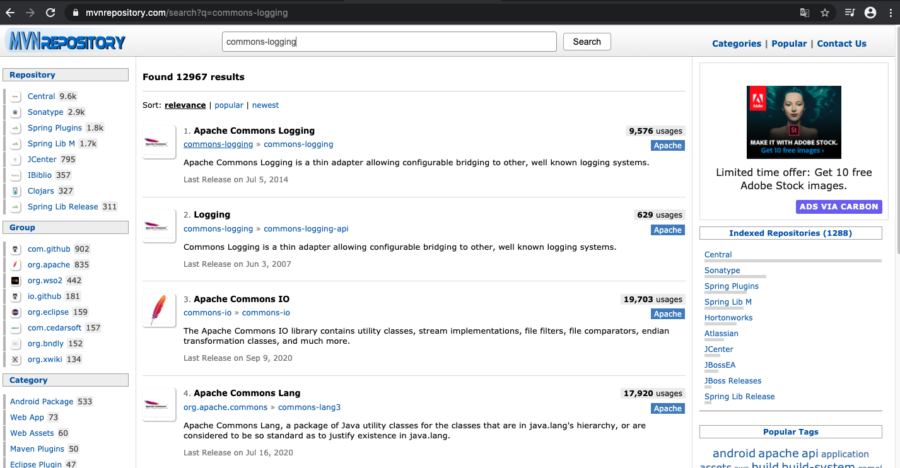Click the Spring Plugins repository icon
This screenshot has height=468, width=900.
coord(16,128)
